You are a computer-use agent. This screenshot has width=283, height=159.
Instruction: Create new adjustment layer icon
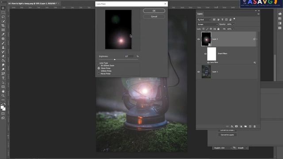coord(241,127)
